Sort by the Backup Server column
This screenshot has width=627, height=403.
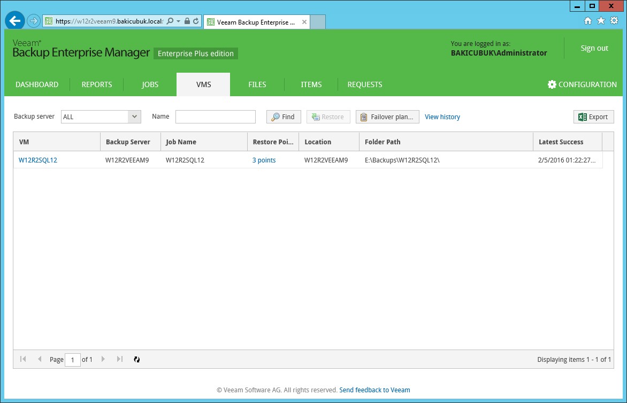click(131, 142)
